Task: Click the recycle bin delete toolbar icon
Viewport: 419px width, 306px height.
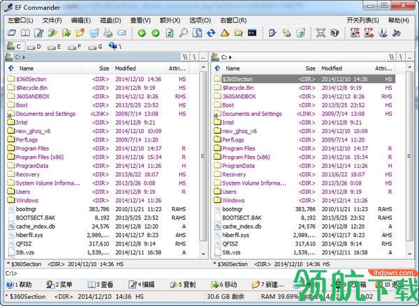Action: (x=94, y=33)
